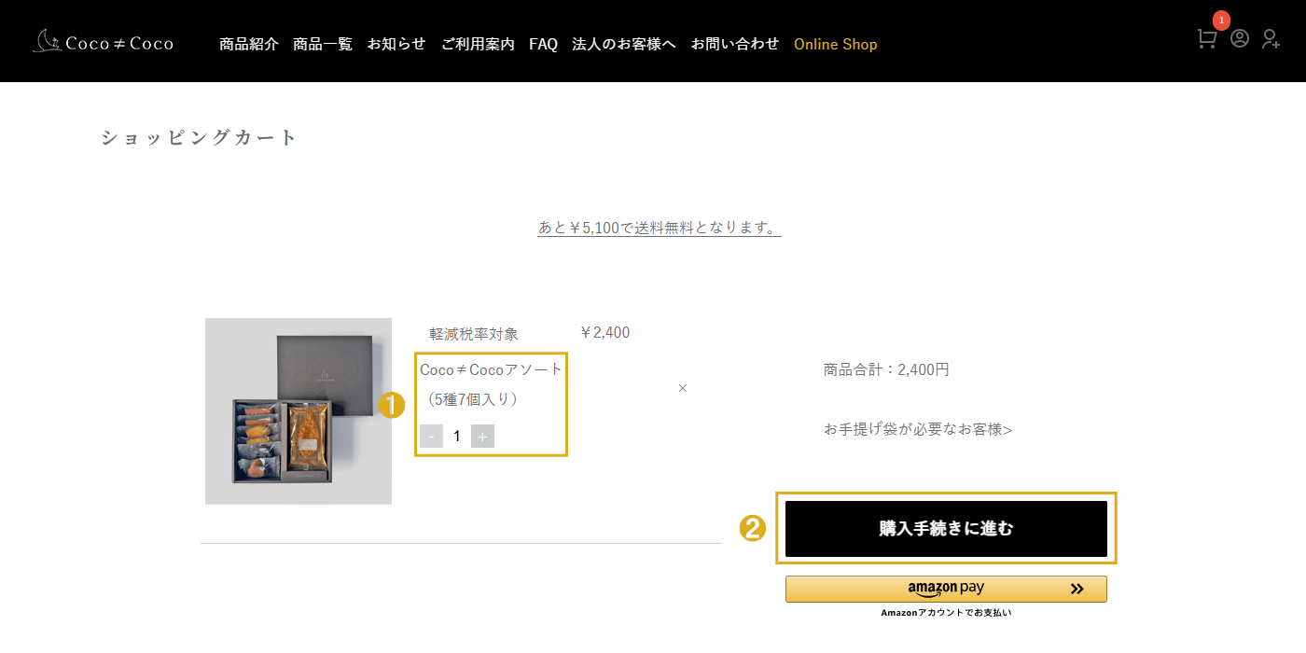Go to the 商品一覧 menu item
The image size is (1306, 653).
(x=323, y=44)
